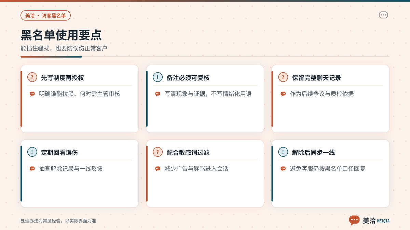Click the question mark icon beside 保留完整聊天记录
Image resolution: width=410 pixels, height=230 pixels.
(283, 77)
